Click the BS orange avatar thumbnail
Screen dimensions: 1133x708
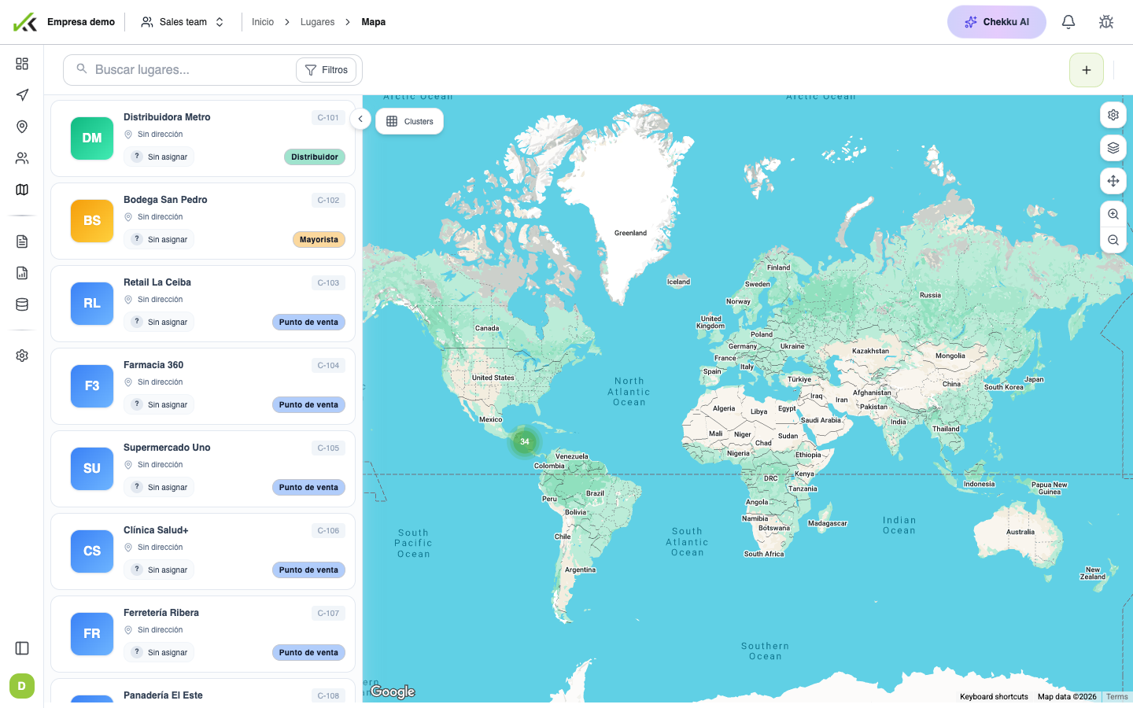pyautogui.click(x=92, y=221)
